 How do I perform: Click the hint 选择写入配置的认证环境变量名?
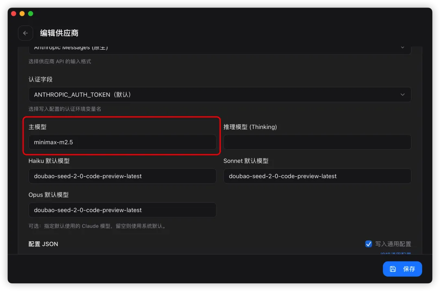(65, 109)
